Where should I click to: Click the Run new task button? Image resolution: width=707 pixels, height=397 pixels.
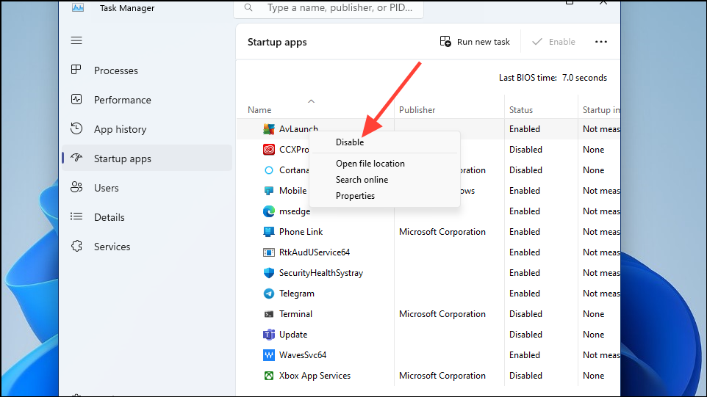[x=475, y=41]
